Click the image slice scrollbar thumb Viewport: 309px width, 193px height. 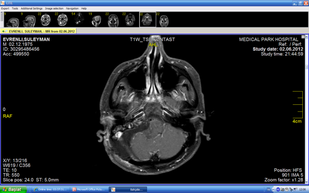[x=307, y=67]
